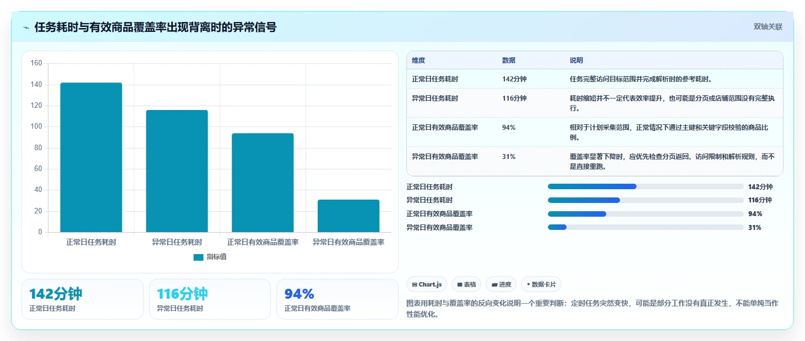
Task: Select the 数据卡片 tag chip
Action: coord(541,284)
